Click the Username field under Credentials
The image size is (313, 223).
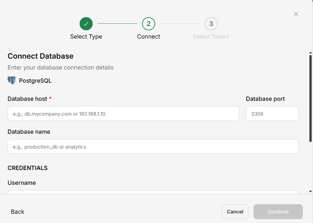tap(153, 192)
